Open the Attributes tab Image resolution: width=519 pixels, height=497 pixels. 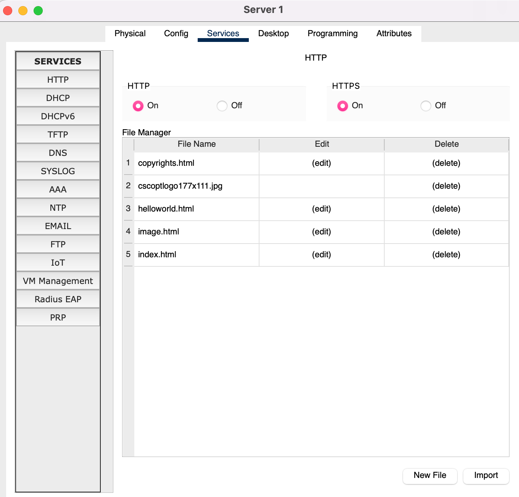point(394,34)
